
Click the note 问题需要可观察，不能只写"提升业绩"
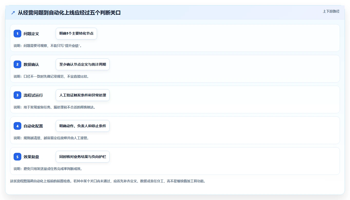[x=48, y=46]
